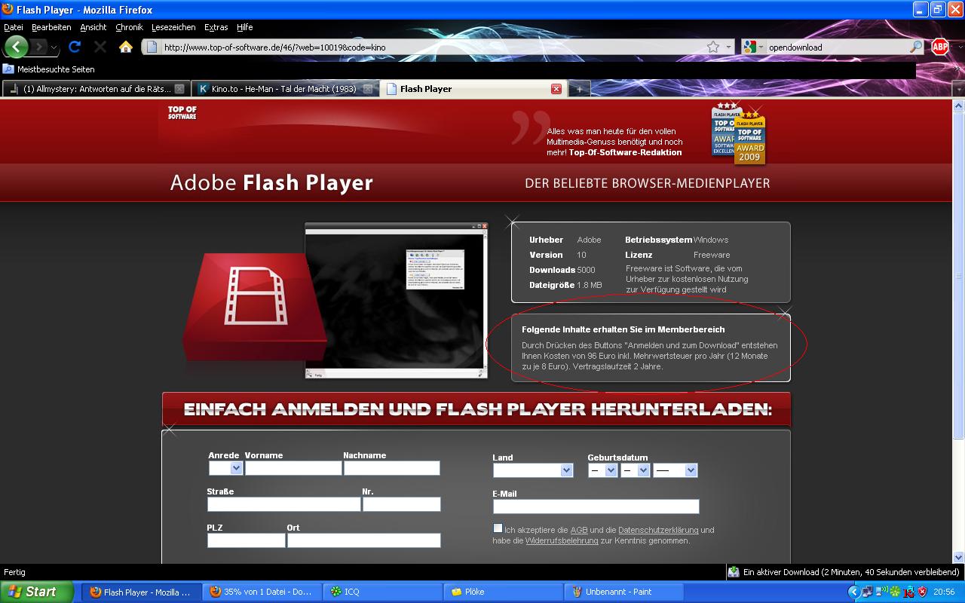The width and height of the screenshot is (965, 603).
Task: Open the Adblock Plus ABP icon
Action: 940,47
